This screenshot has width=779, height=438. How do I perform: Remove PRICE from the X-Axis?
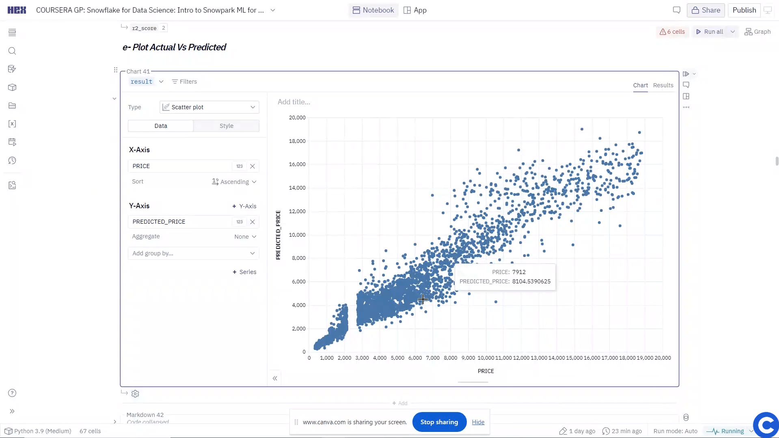click(x=252, y=166)
